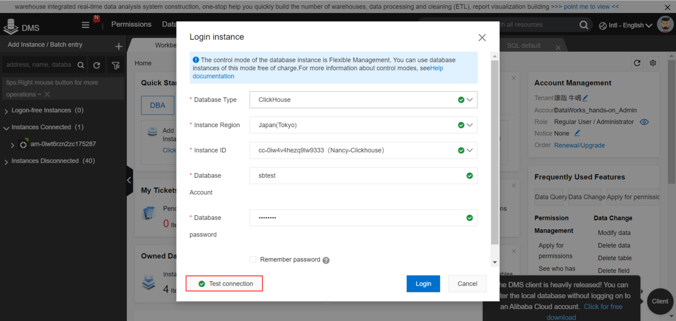Collapse the left sidebar with arrow handle
This screenshot has height=321, width=676.
pyautogui.click(x=129, y=180)
